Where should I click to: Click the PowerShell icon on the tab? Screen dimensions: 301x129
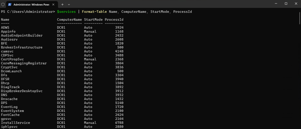(x=10, y=4)
